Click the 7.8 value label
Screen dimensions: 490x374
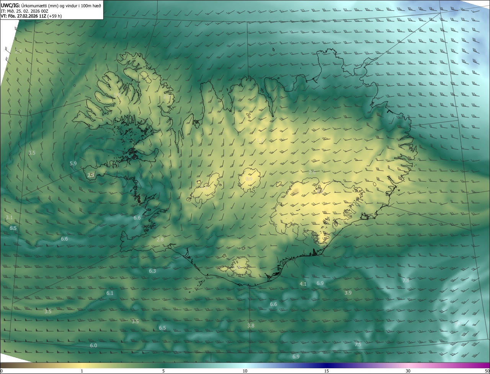pos(406,280)
